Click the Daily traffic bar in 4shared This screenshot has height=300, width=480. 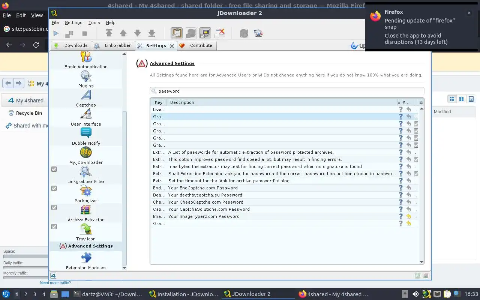point(25,268)
